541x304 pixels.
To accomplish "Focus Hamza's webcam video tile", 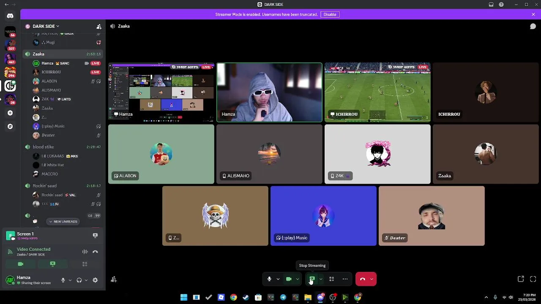I will (269, 92).
